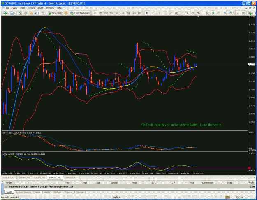Select the cursor arrow tool
This screenshot has width=257, height=200.
click(x=147, y=13)
